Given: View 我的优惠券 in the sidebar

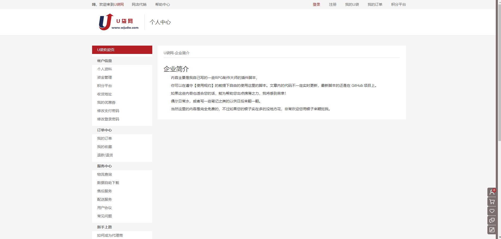Looking at the screenshot, I should pyautogui.click(x=106, y=102).
